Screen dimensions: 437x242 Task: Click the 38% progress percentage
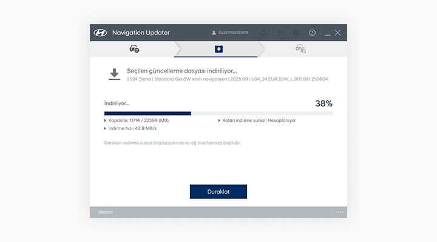[x=324, y=103]
